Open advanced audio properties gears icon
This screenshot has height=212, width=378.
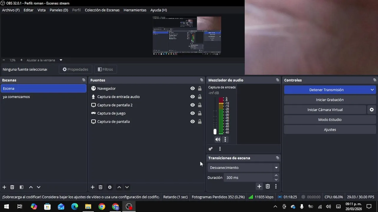[x=211, y=149]
